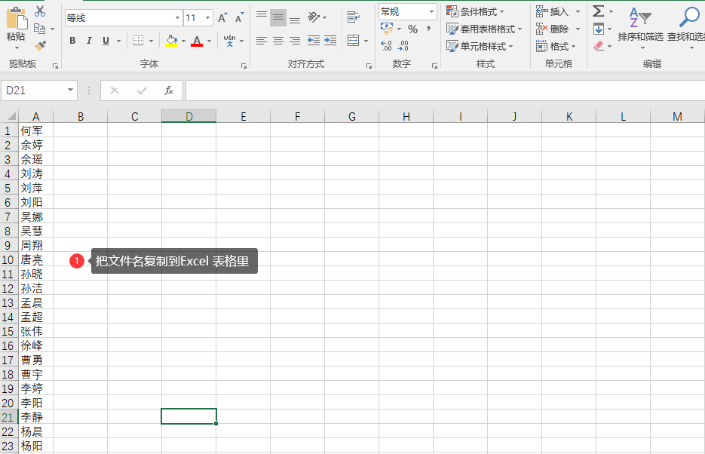
Task: Toggle italic formatting
Action: pyautogui.click(x=89, y=41)
